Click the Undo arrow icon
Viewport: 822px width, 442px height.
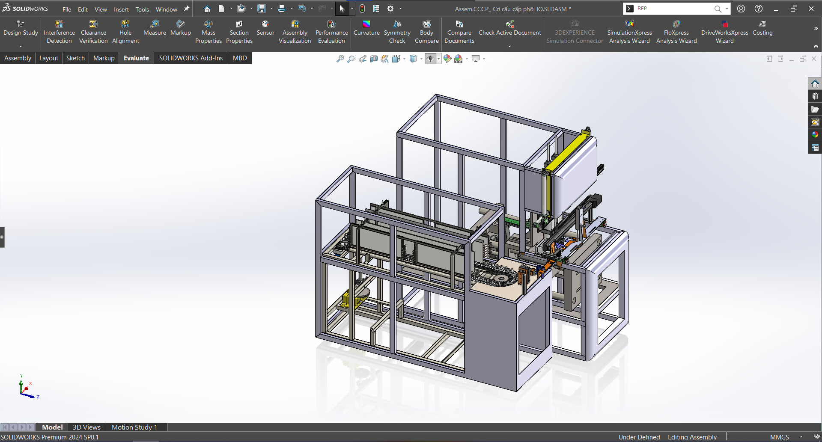tap(302, 9)
